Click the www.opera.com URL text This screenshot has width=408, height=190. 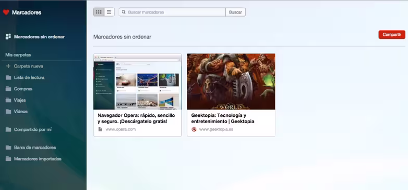tap(121, 129)
